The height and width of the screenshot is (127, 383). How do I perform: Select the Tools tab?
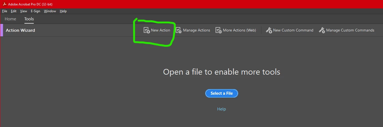[x=29, y=19]
